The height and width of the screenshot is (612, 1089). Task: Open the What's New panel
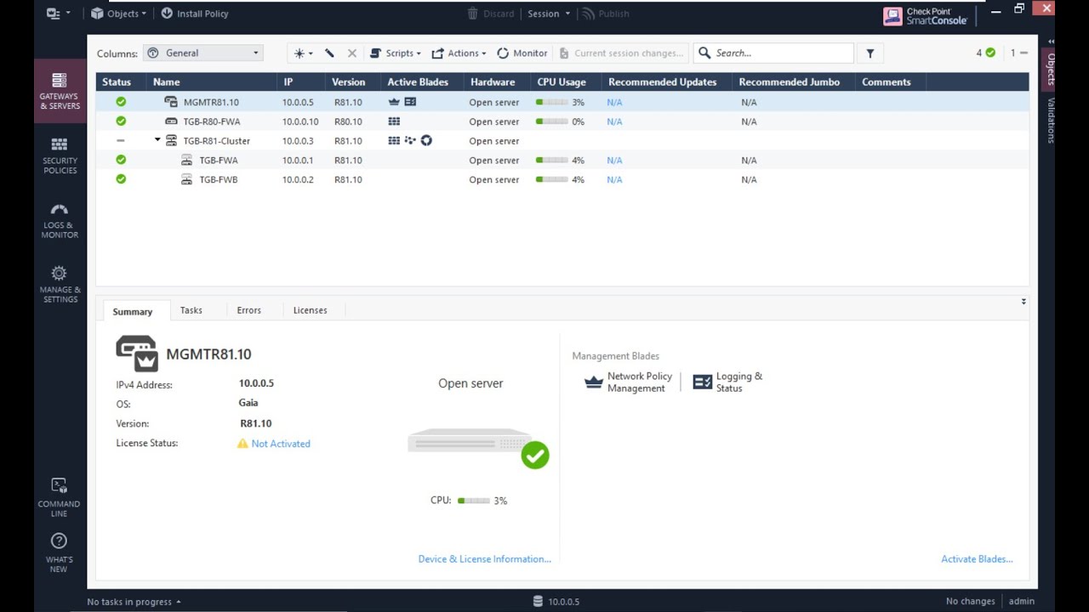pyautogui.click(x=59, y=553)
